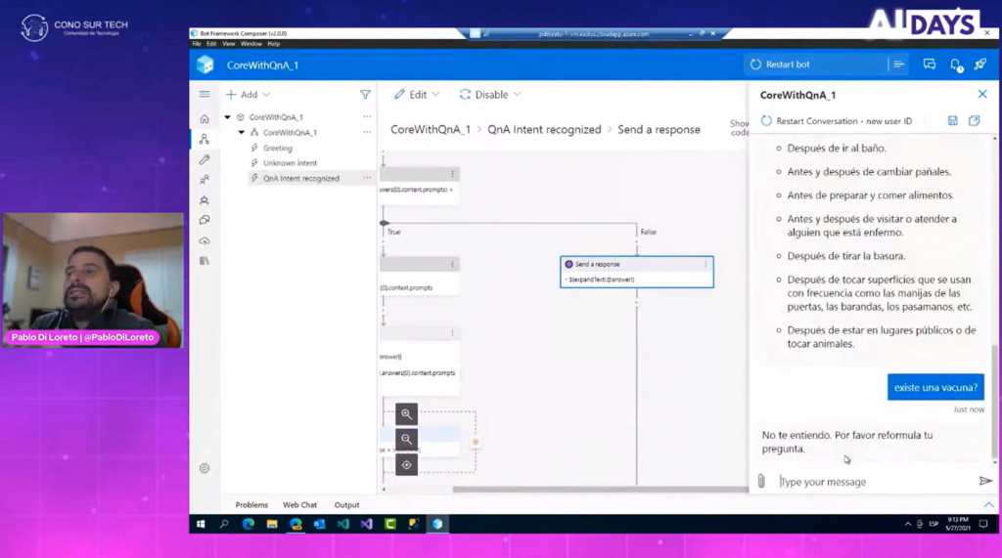Toggle the web chat panel icon
Screen dimensions: 1002x558
click(930, 64)
